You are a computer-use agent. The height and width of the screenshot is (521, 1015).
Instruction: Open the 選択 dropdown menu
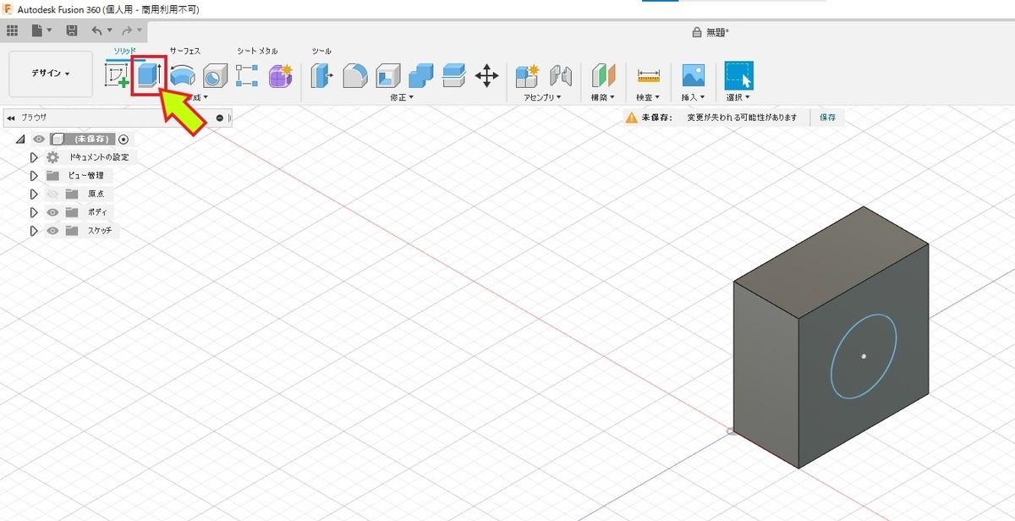tap(738, 98)
